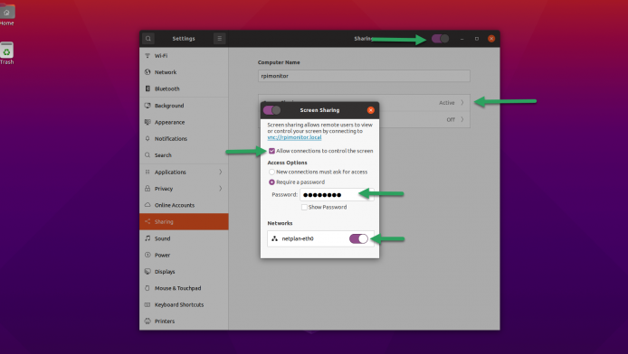Open the Settings hamburger menu

[220, 38]
